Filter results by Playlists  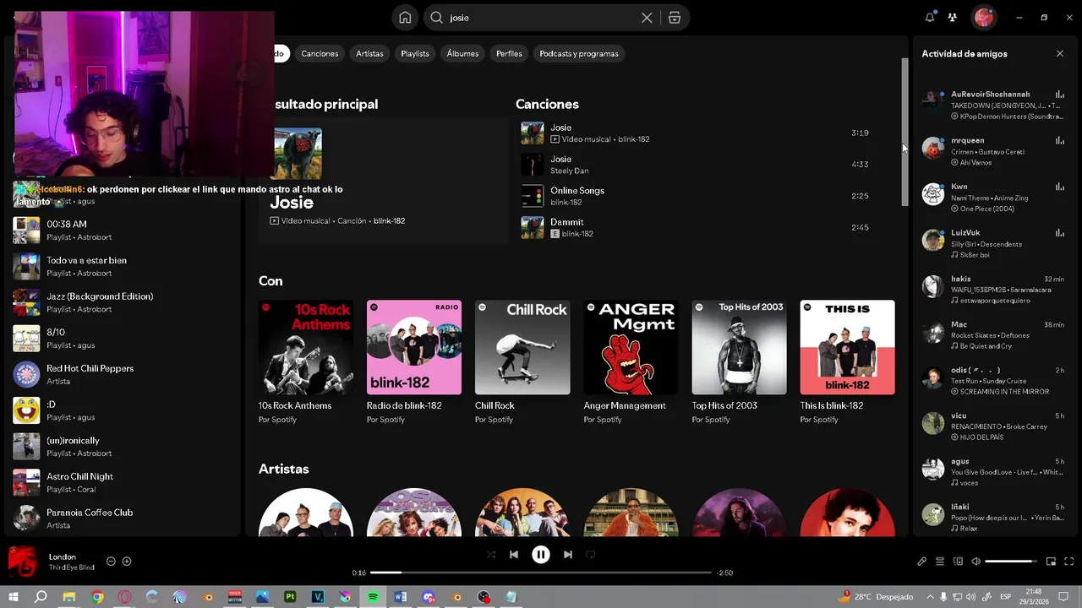click(415, 53)
